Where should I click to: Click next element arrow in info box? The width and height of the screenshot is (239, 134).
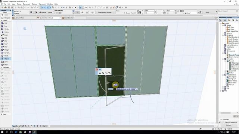[60, 13]
